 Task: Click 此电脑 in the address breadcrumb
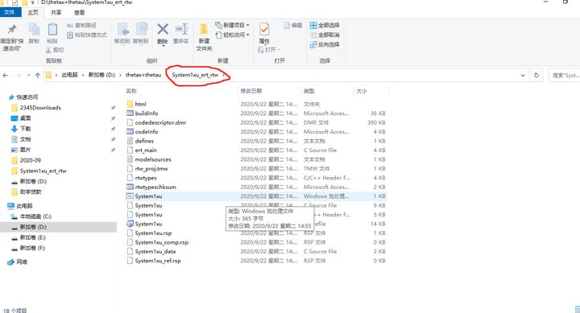pyautogui.click(x=69, y=75)
